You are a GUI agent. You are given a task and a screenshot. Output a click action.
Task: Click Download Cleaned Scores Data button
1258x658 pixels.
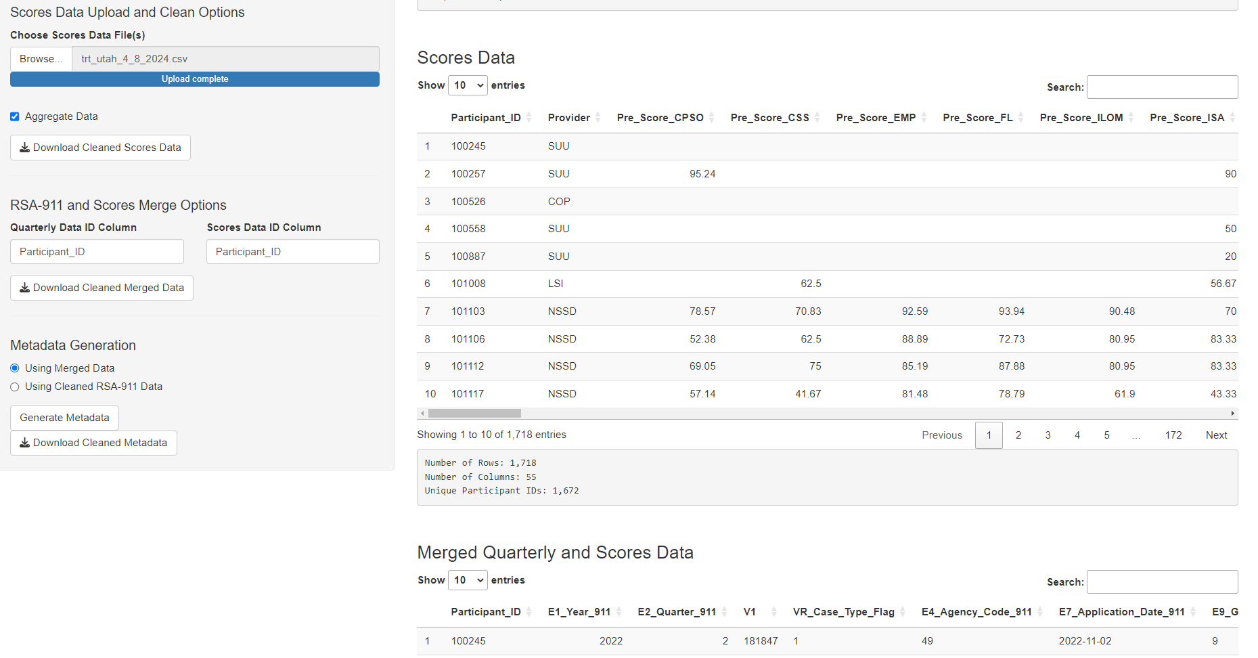100,148
